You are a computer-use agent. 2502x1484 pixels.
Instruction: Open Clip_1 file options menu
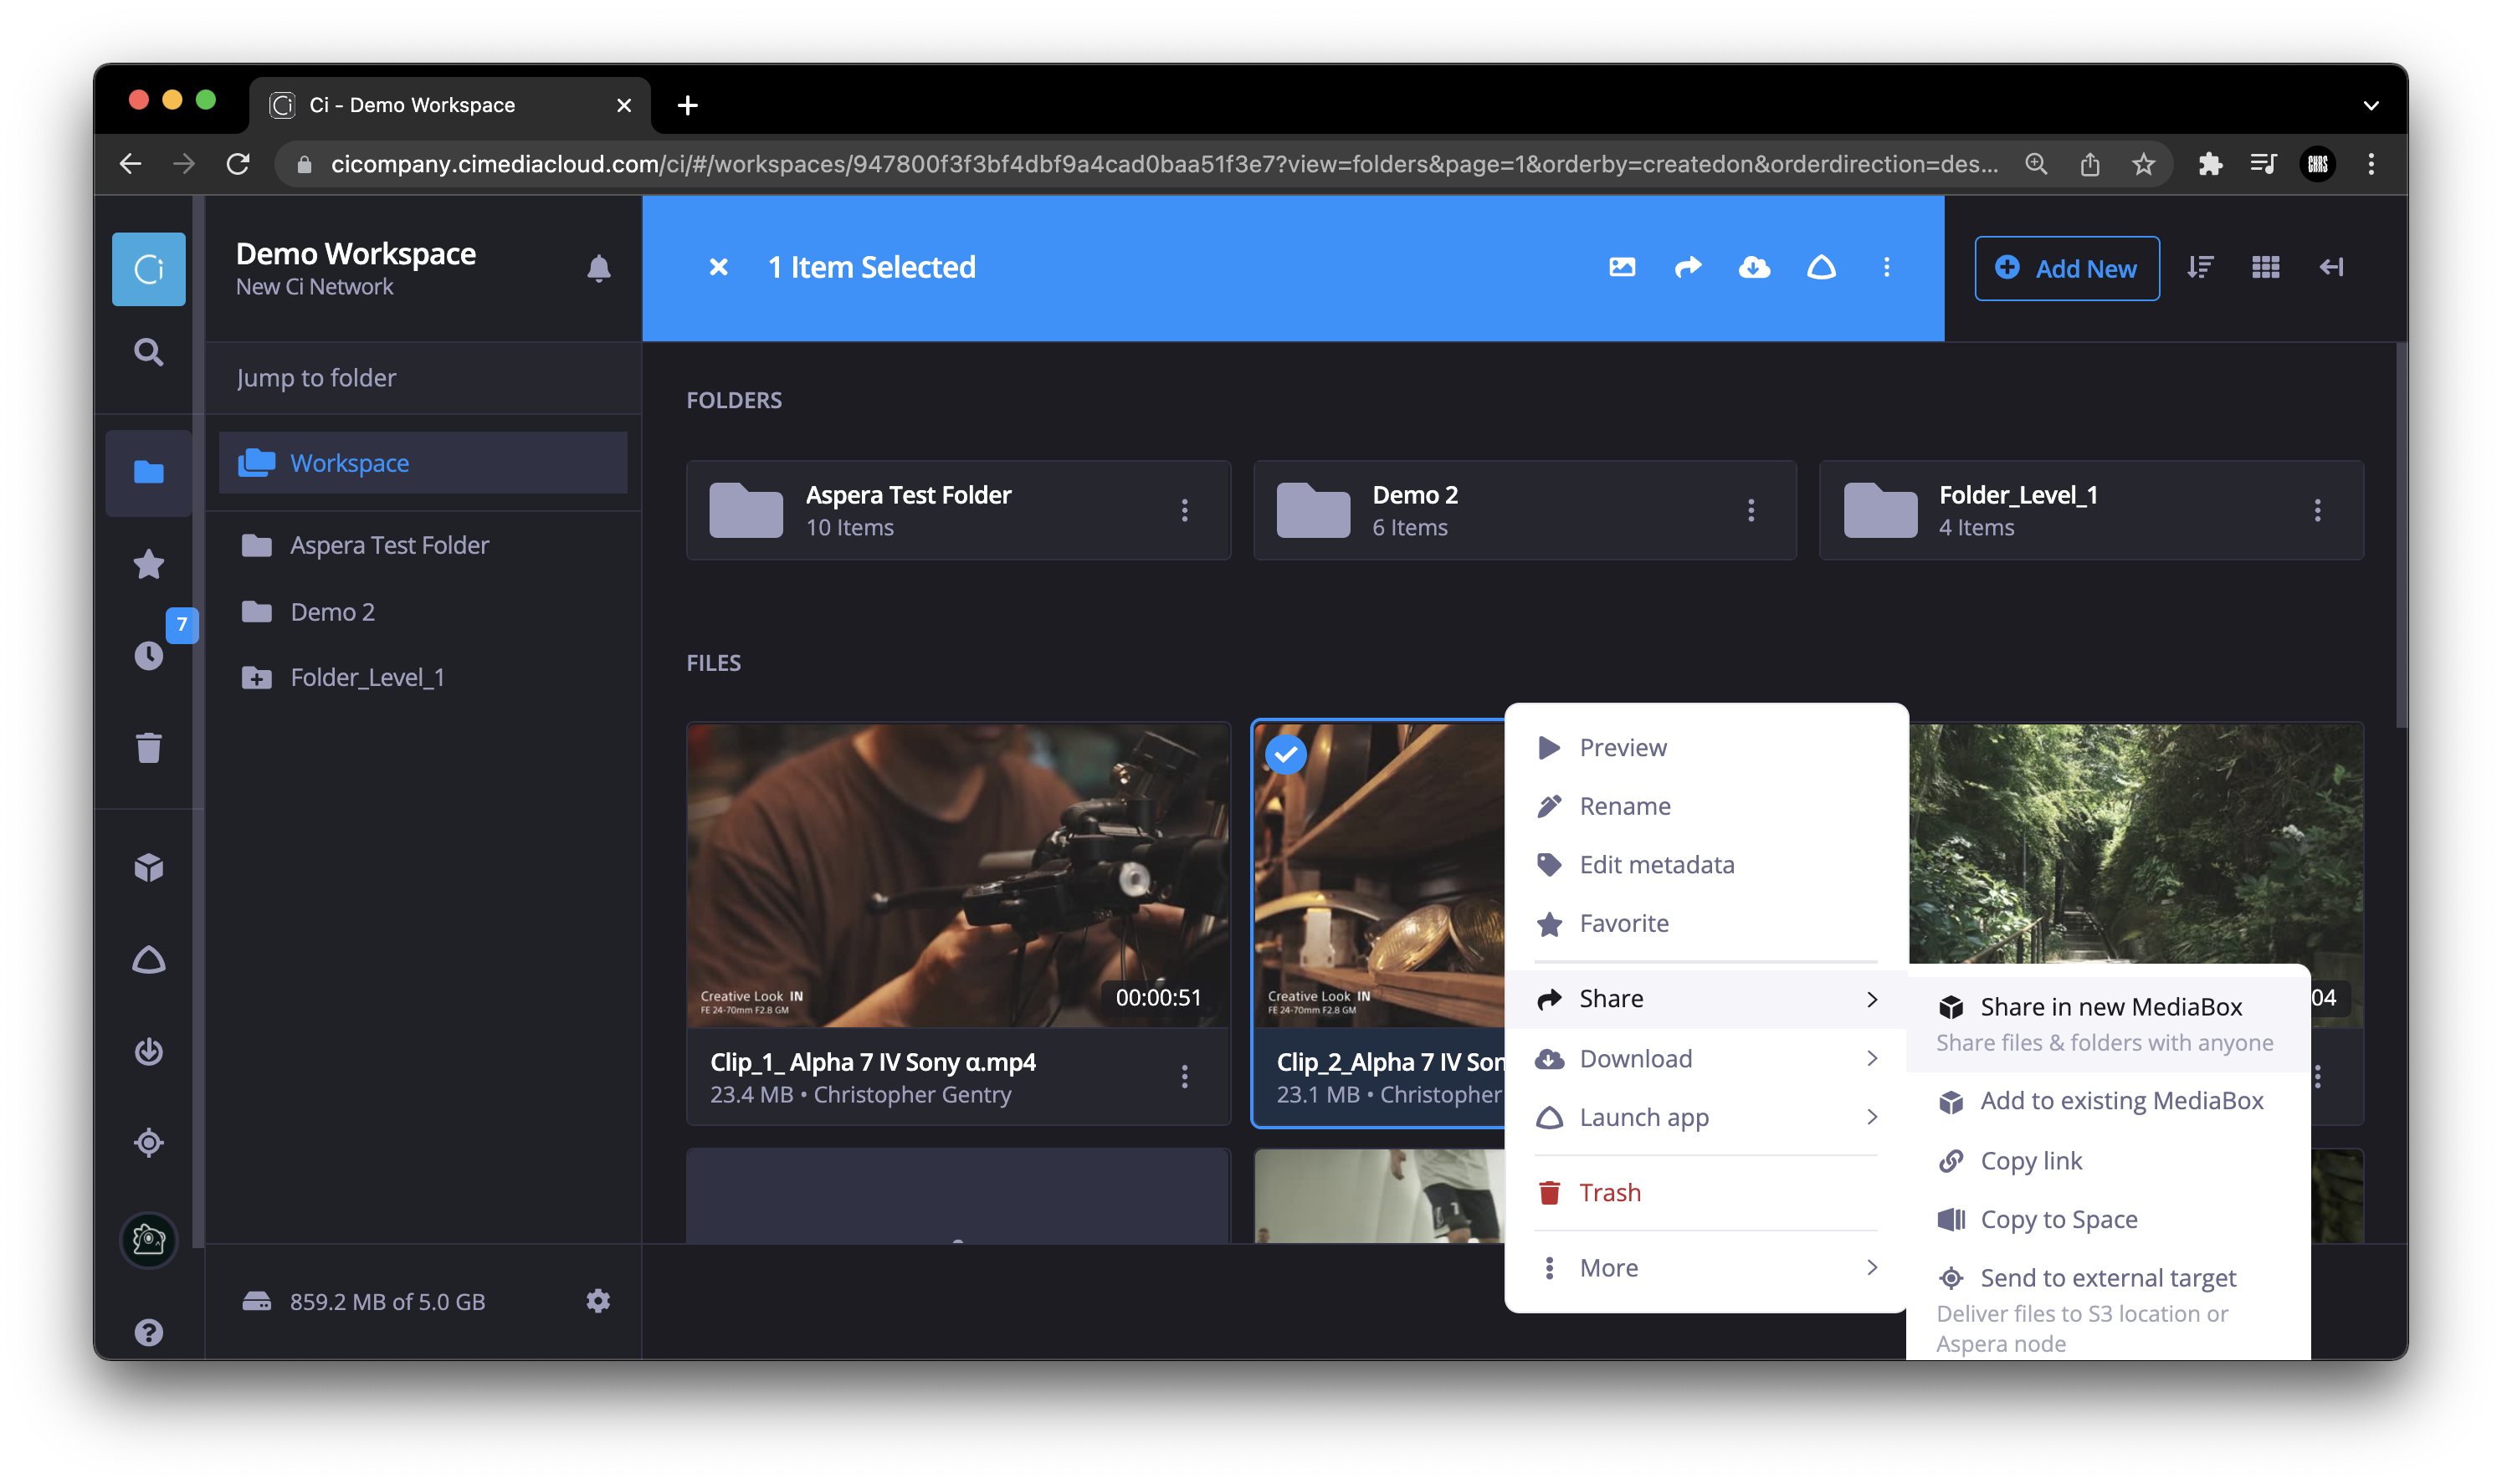click(1184, 1077)
